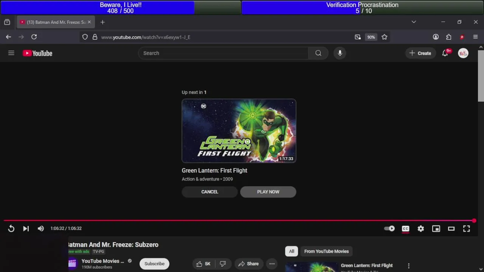The width and height of the screenshot is (484, 272).
Task: Open the Green Lantern: First Flight thumbnail
Action: [239, 131]
